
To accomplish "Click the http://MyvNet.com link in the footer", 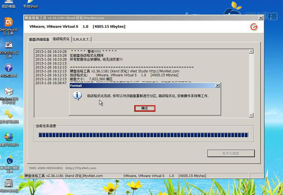I will (x=81, y=168).
